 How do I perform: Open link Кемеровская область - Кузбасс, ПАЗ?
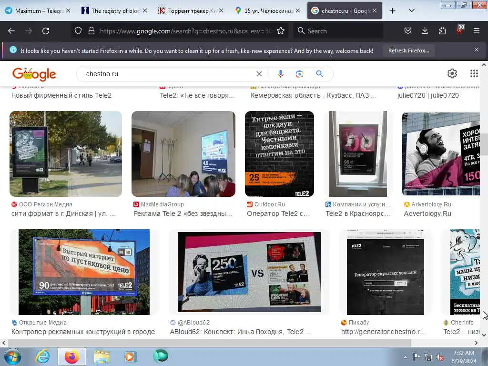pos(314,95)
